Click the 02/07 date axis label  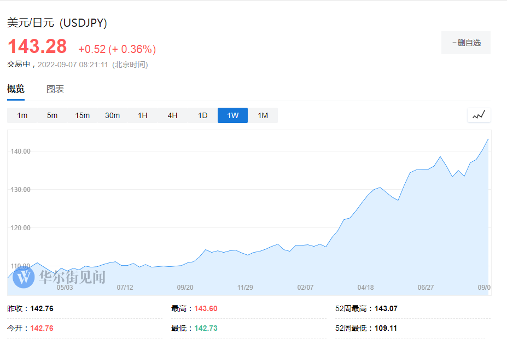(305, 287)
